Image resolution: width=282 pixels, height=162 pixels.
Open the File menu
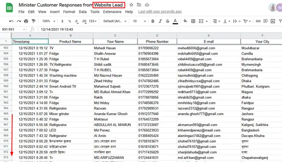[x=22, y=12]
